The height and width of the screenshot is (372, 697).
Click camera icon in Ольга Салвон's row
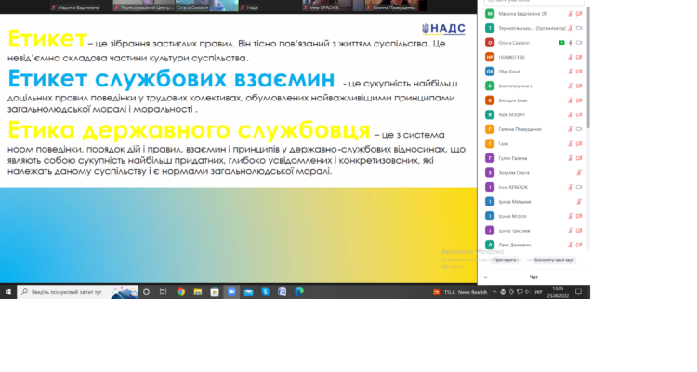[579, 43]
